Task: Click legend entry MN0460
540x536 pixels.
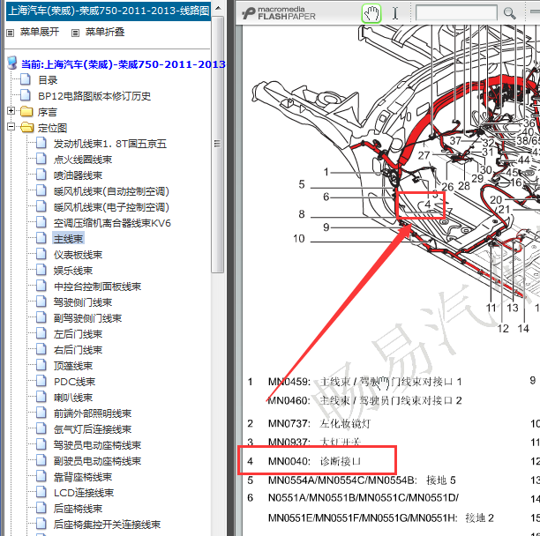Action: click(x=364, y=400)
